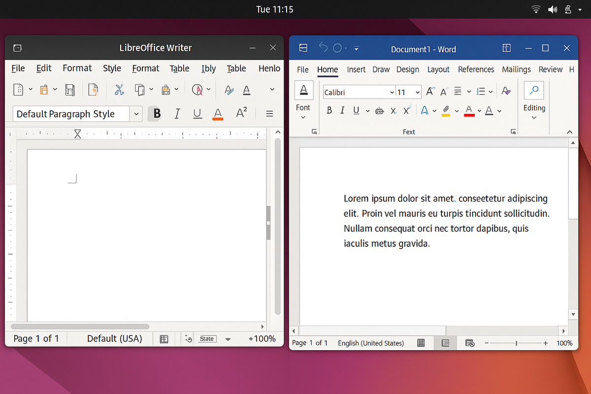The height and width of the screenshot is (394, 591).
Task: Click the File tab in Word
Action: 303,69
